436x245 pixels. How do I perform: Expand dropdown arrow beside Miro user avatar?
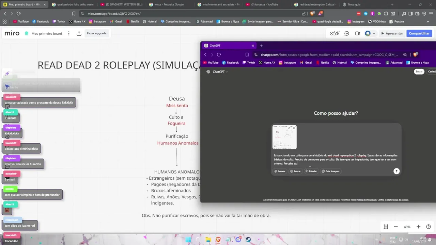click(374, 33)
